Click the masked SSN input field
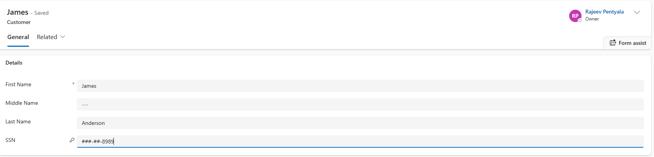 pos(360,142)
